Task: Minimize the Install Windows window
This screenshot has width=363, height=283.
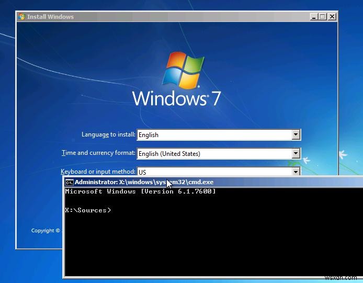Action: (314, 17)
